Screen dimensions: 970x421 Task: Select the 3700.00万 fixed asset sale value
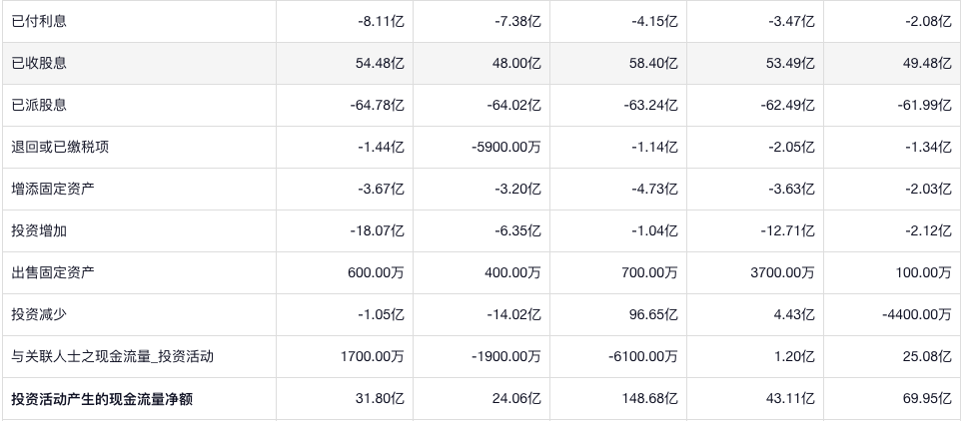[x=782, y=272]
